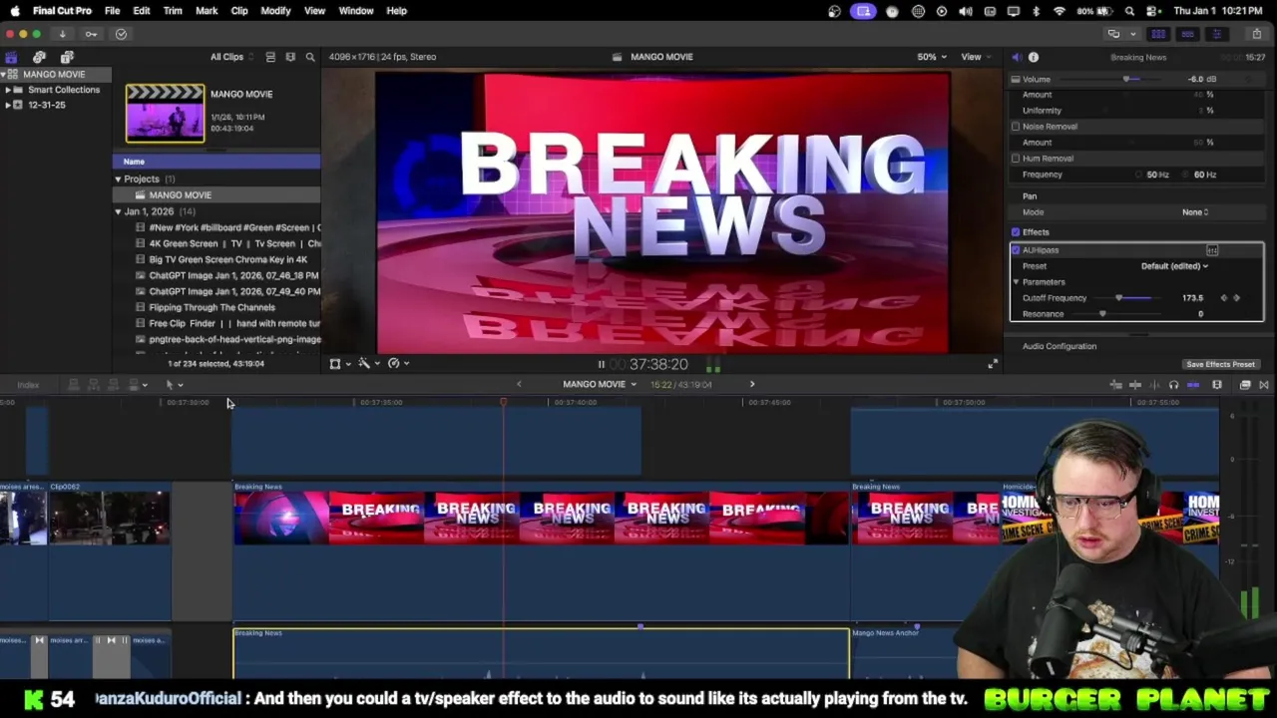Click the Spotlight search icon in menu bar

coord(1129,11)
